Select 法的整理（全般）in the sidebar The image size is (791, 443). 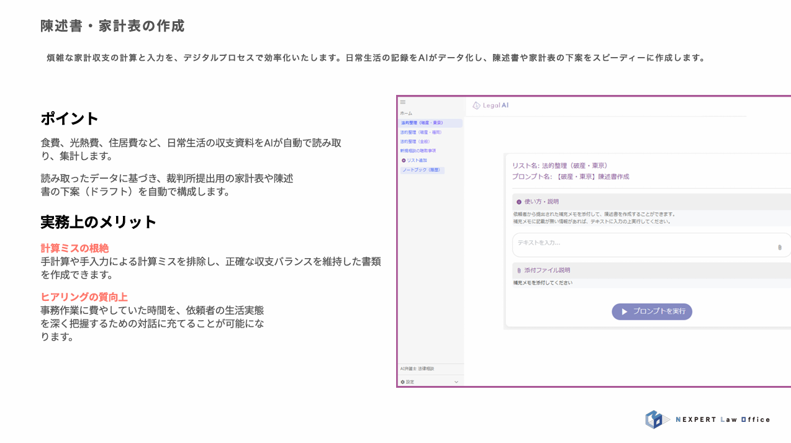(417, 141)
